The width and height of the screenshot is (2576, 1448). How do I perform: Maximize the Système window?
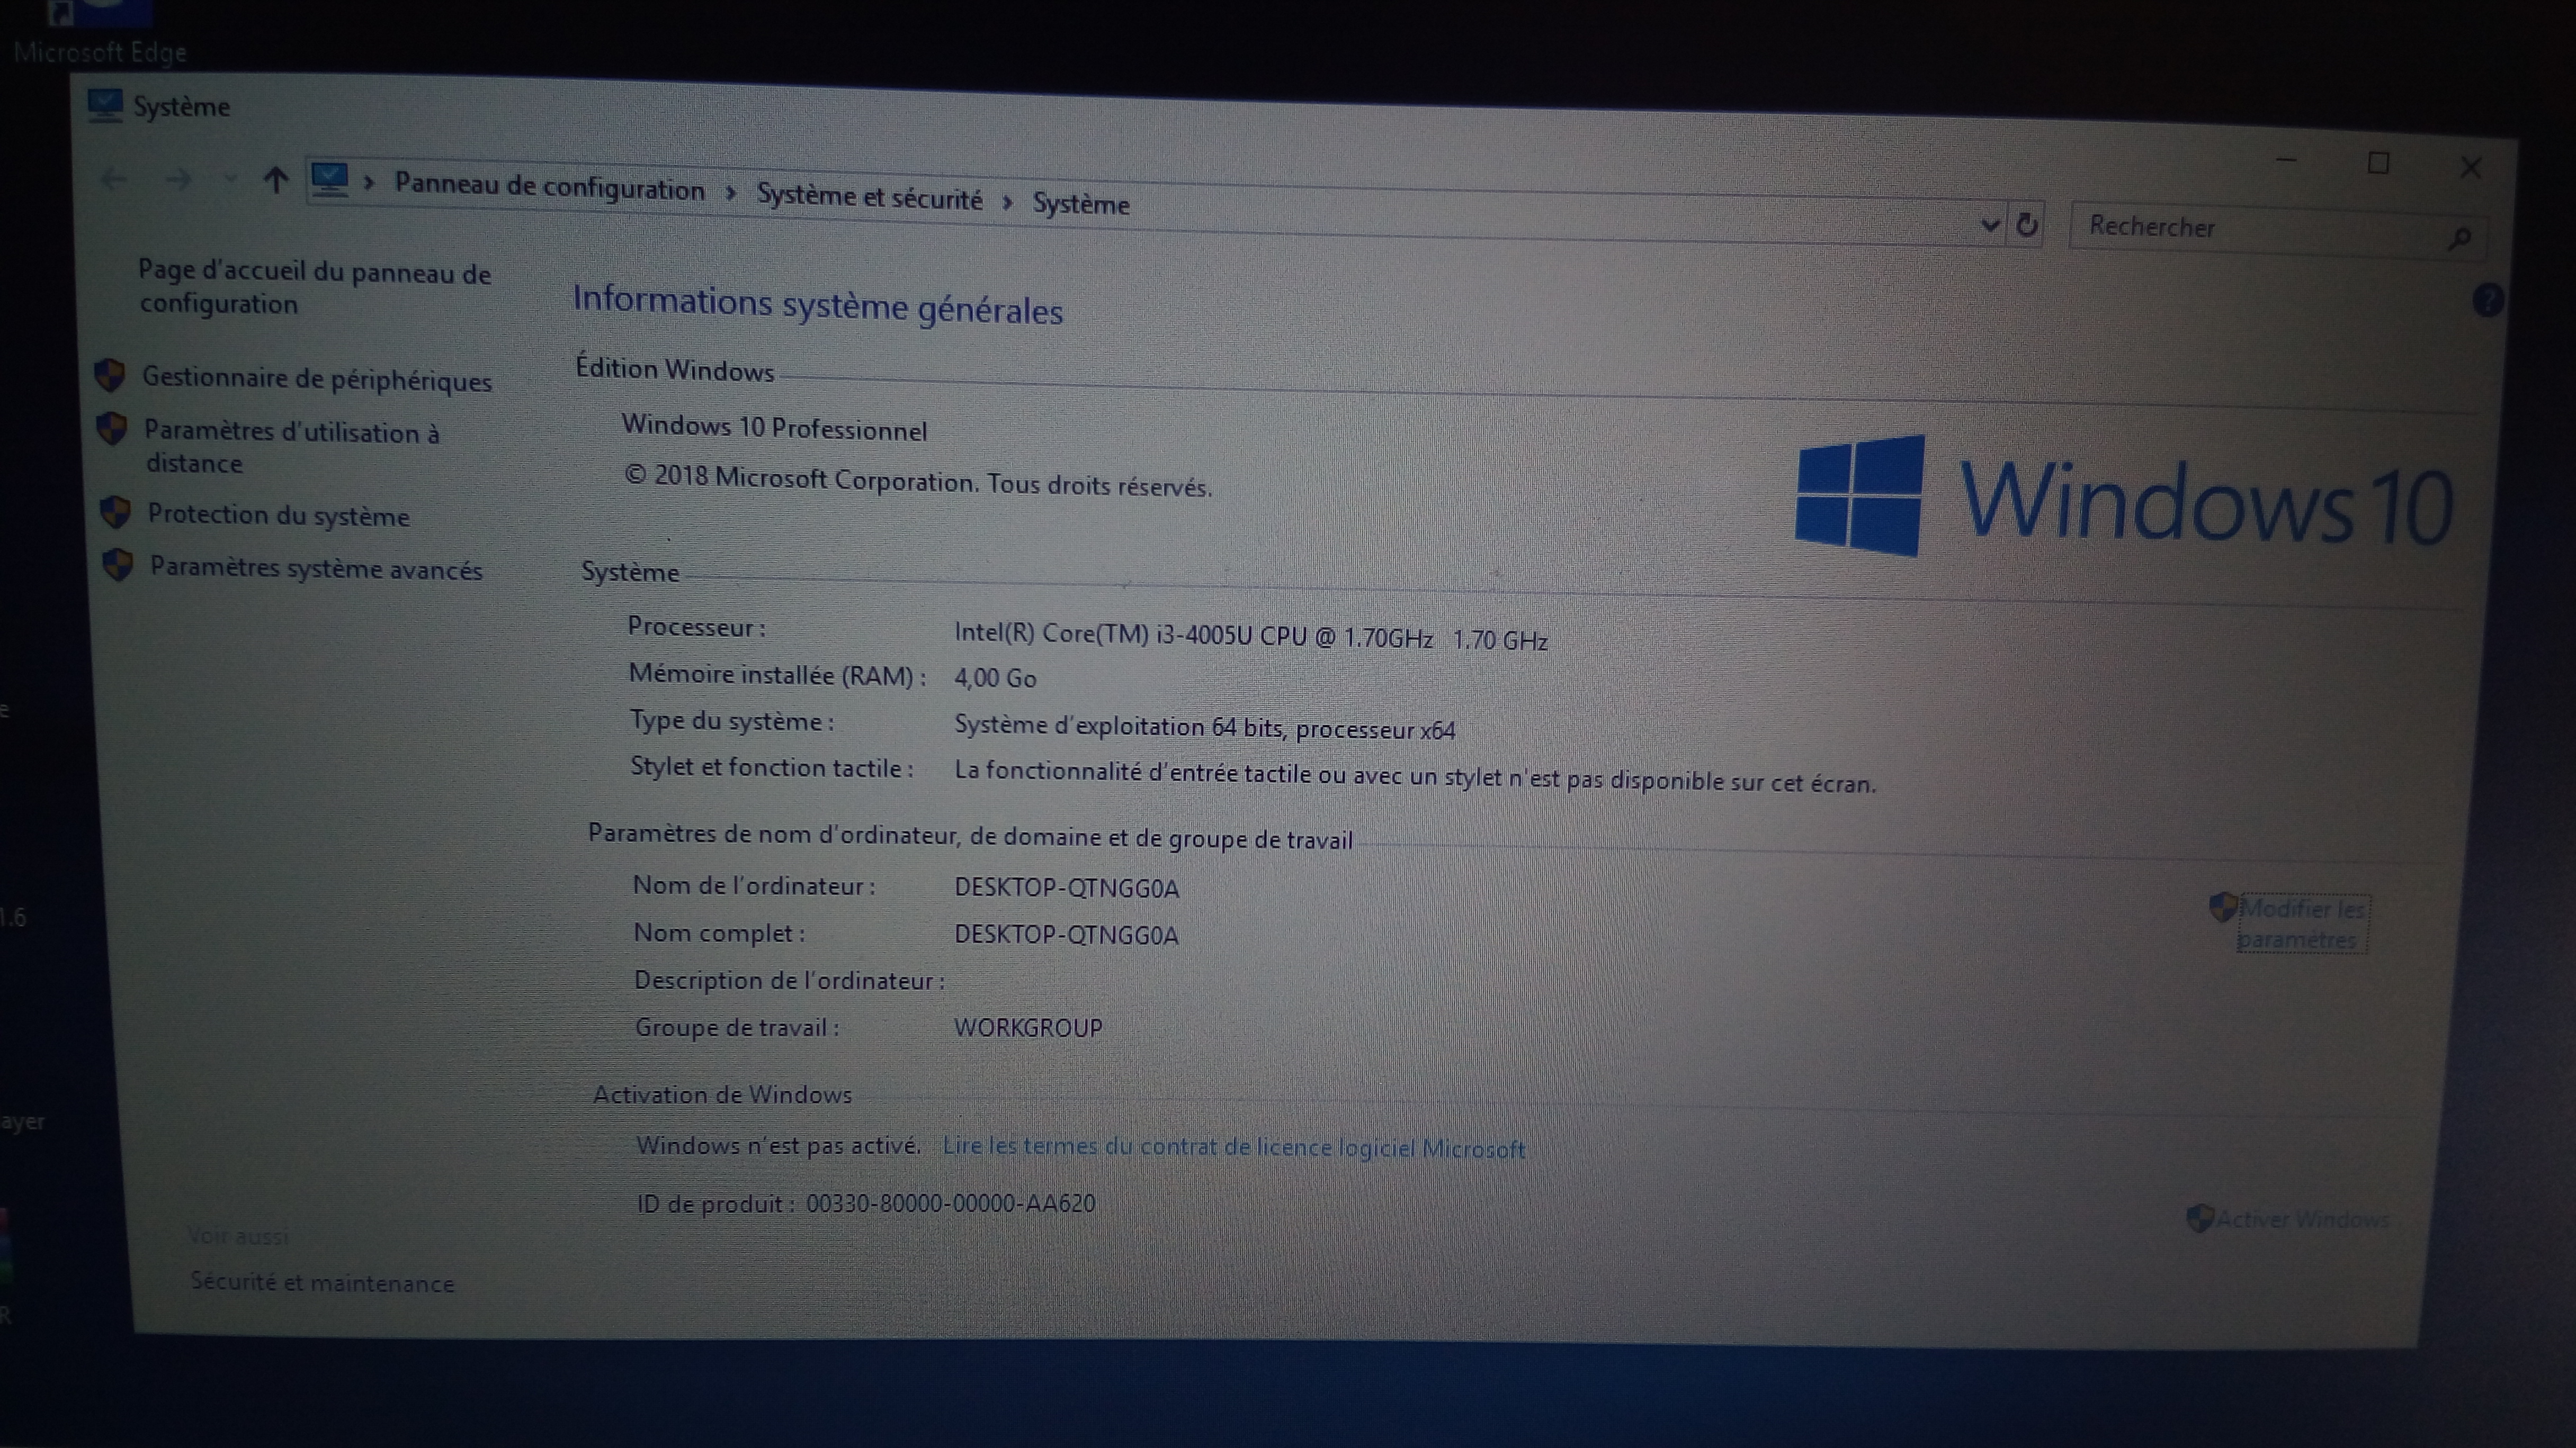[x=2378, y=164]
